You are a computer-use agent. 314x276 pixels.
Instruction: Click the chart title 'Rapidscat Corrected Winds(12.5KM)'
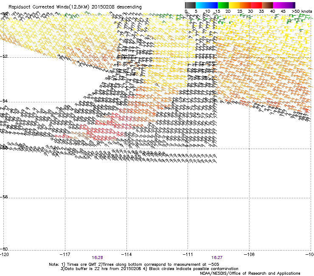pyautogui.click(x=49, y=7)
